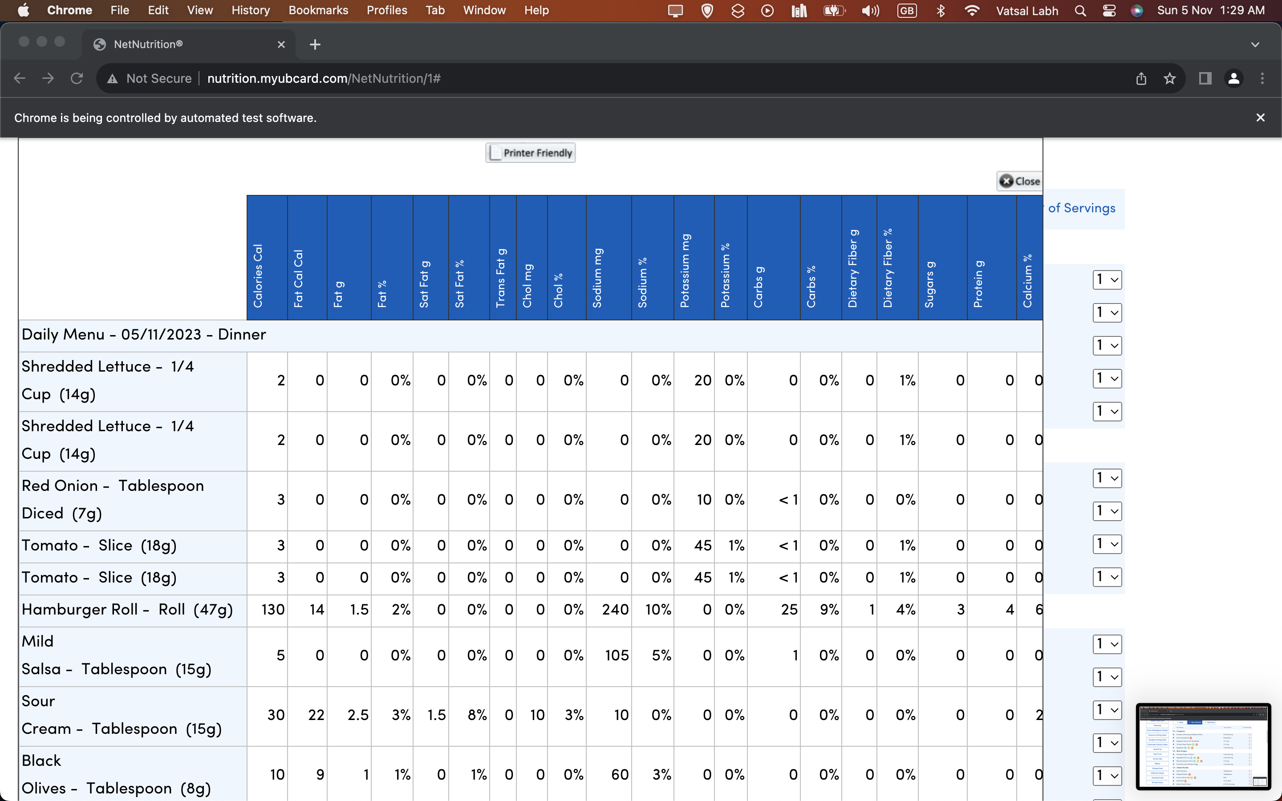Toggle the Wi-Fi menu bar icon
1282x801 pixels.
972,11
